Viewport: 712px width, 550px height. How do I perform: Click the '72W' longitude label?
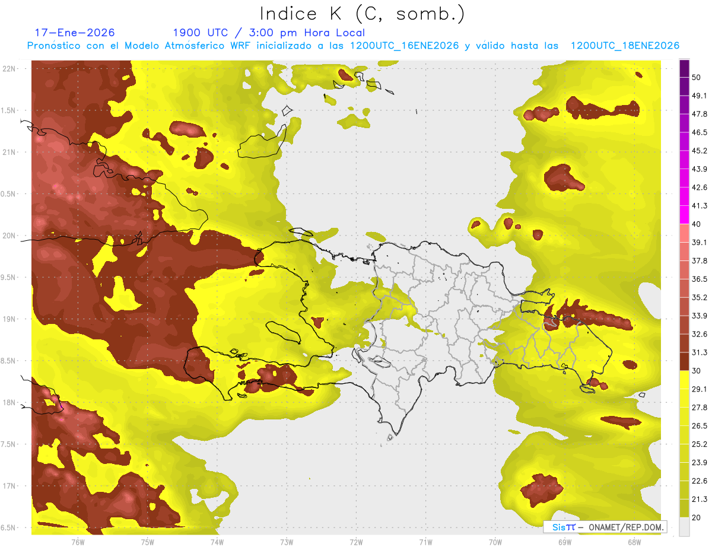pyautogui.click(x=356, y=542)
